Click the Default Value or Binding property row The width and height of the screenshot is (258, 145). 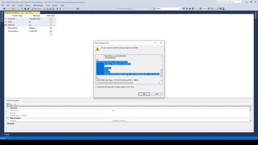(x=128, y=116)
